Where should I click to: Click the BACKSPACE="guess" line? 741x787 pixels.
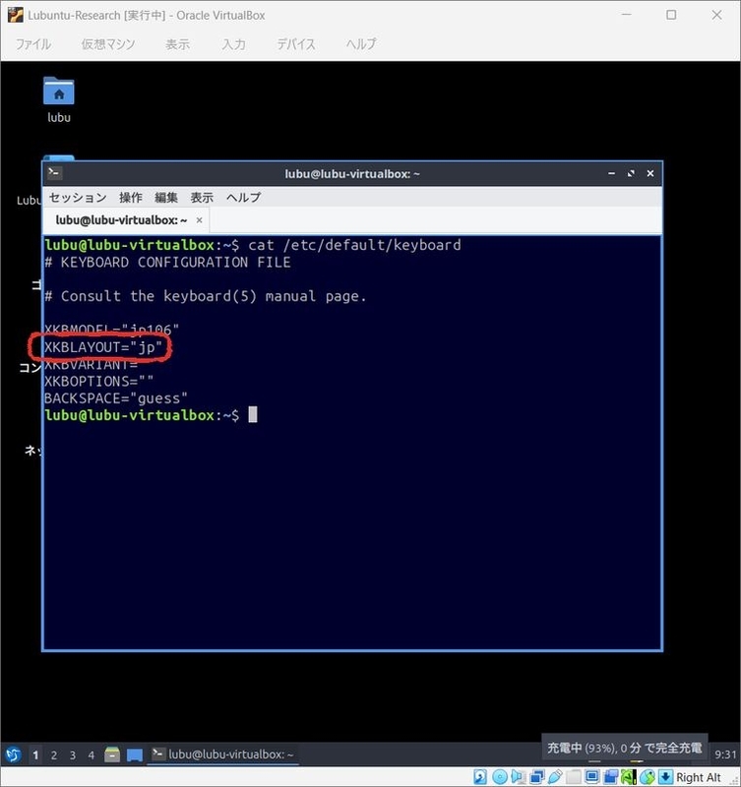click(116, 398)
